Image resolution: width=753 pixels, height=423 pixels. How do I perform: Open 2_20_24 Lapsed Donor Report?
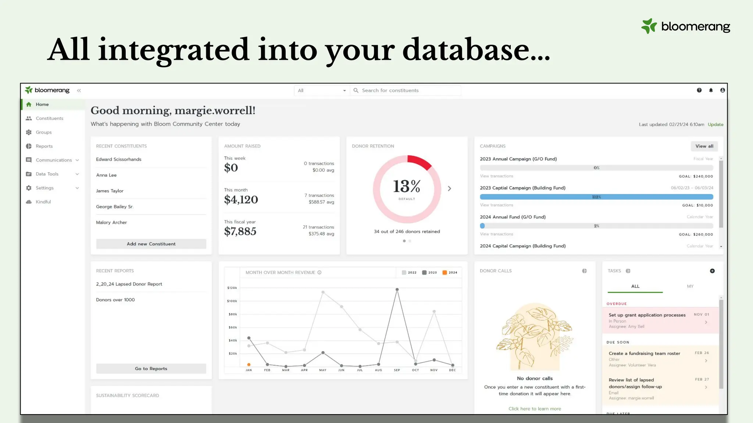[x=129, y=284]
